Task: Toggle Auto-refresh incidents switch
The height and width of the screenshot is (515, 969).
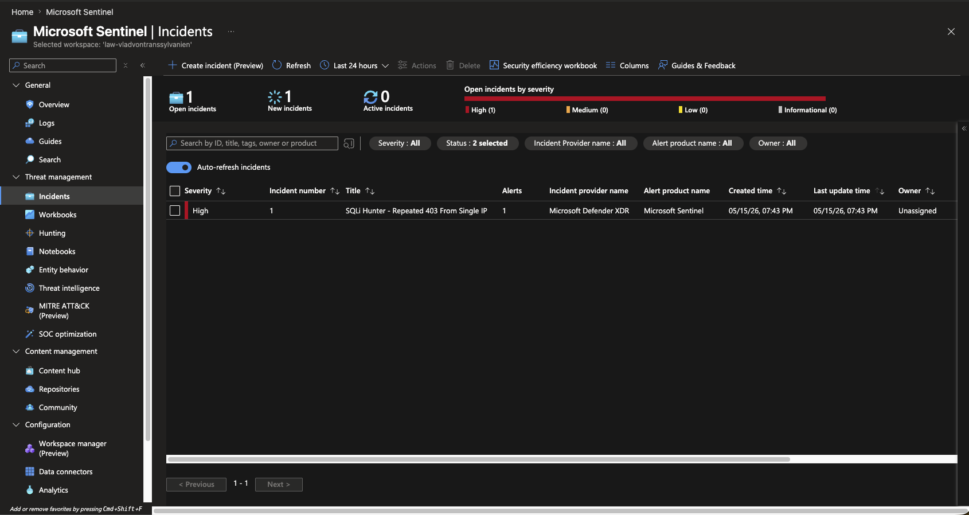Action: click(x=179, y=167)
